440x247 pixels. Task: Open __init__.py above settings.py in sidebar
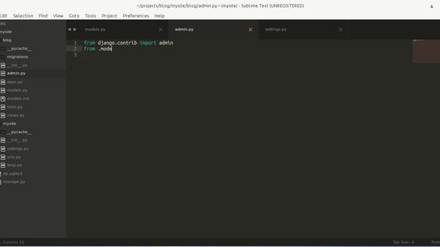tap(17, 140)
